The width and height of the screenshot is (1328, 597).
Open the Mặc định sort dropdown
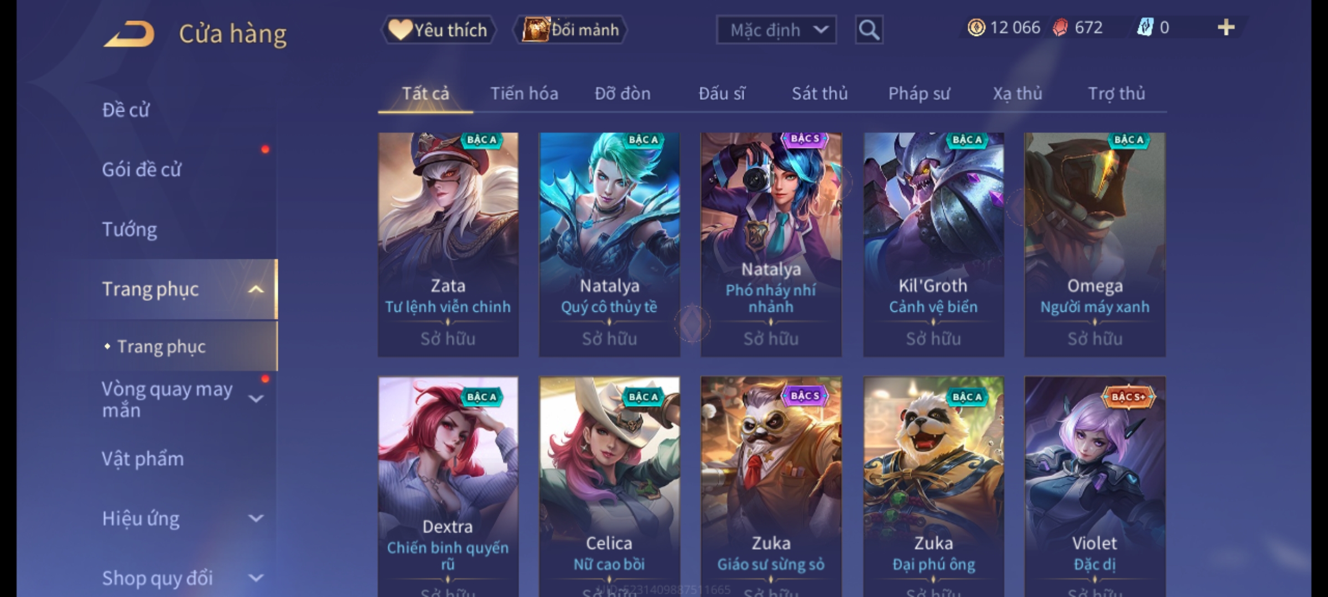[x=776, y=30]
